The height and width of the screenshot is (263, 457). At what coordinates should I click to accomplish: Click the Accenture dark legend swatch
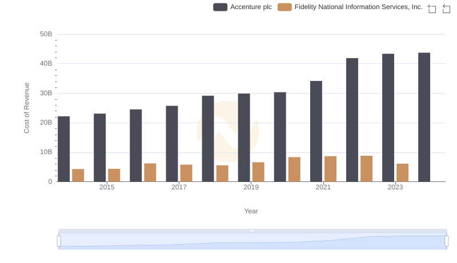[x=220, y=7]
